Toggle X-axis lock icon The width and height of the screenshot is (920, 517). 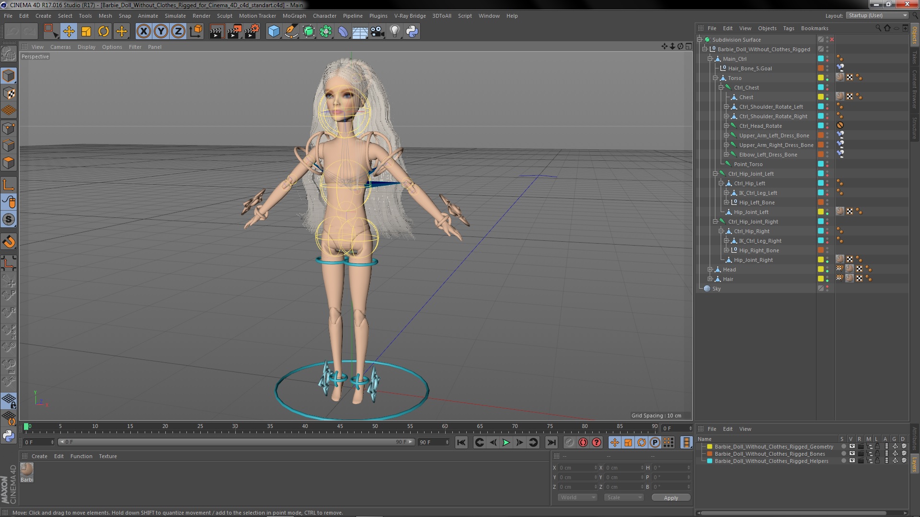143,32
